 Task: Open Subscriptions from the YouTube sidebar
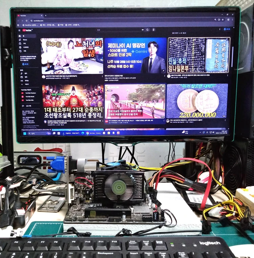coord(22,43)
